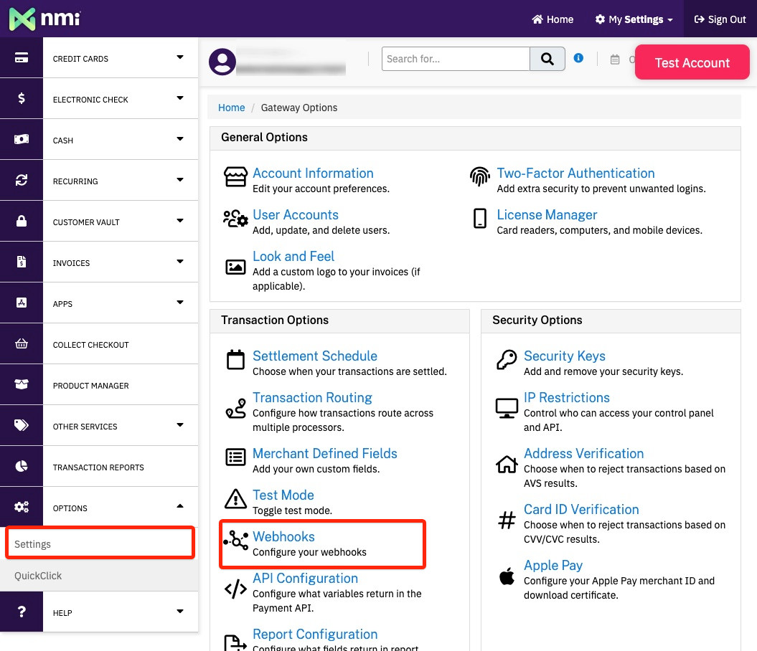Click the Test Mode warning triangle icon
Viewport: 757px width, 651px height.
235,498
